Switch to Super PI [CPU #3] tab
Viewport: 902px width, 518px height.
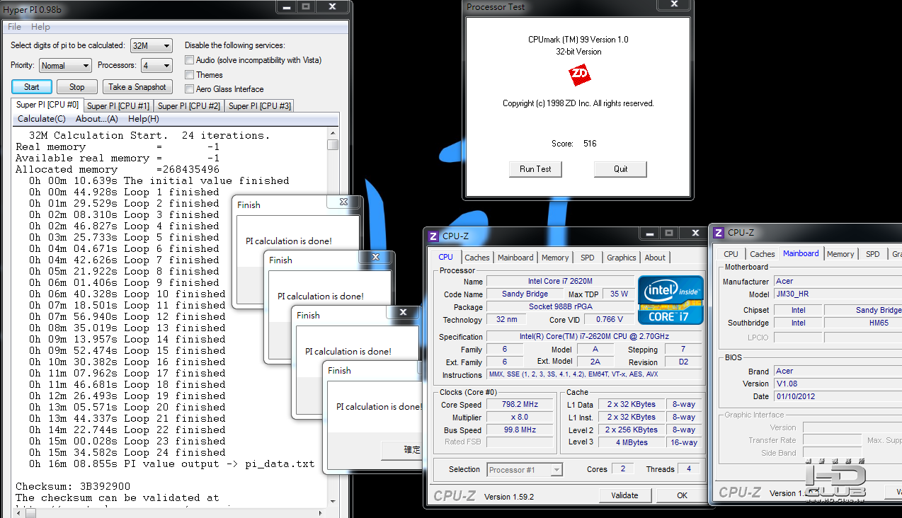pyautogui.click(x=259, y=106)
